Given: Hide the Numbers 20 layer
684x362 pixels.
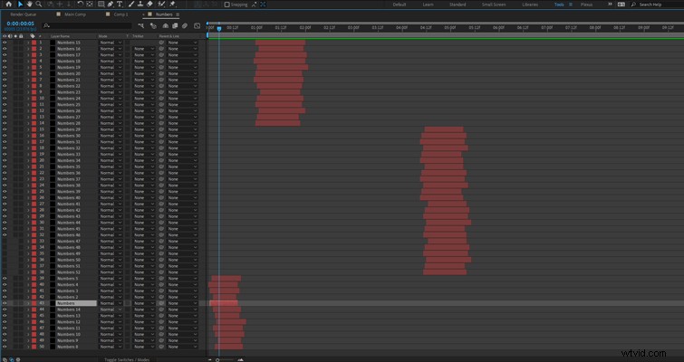Looking at the screenshot, I should pos(5,73).
